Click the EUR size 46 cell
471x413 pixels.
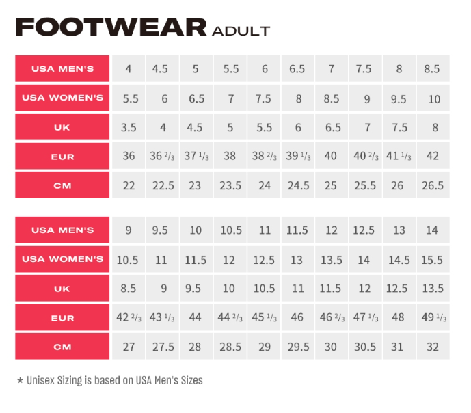point(297,318)
